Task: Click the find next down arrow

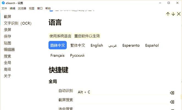Action: coord(173,14)
